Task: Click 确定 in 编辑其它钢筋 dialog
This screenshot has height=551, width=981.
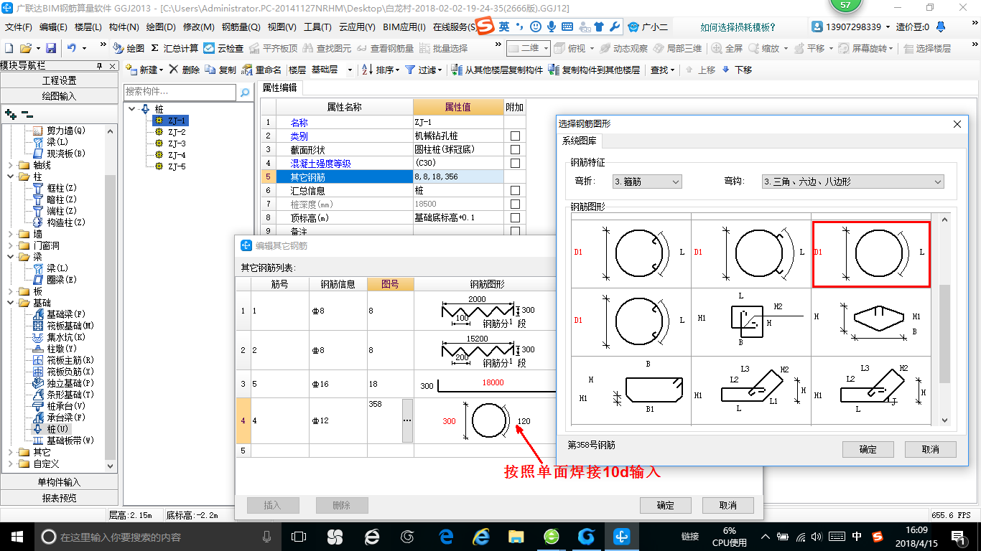Action: [665, 505]
